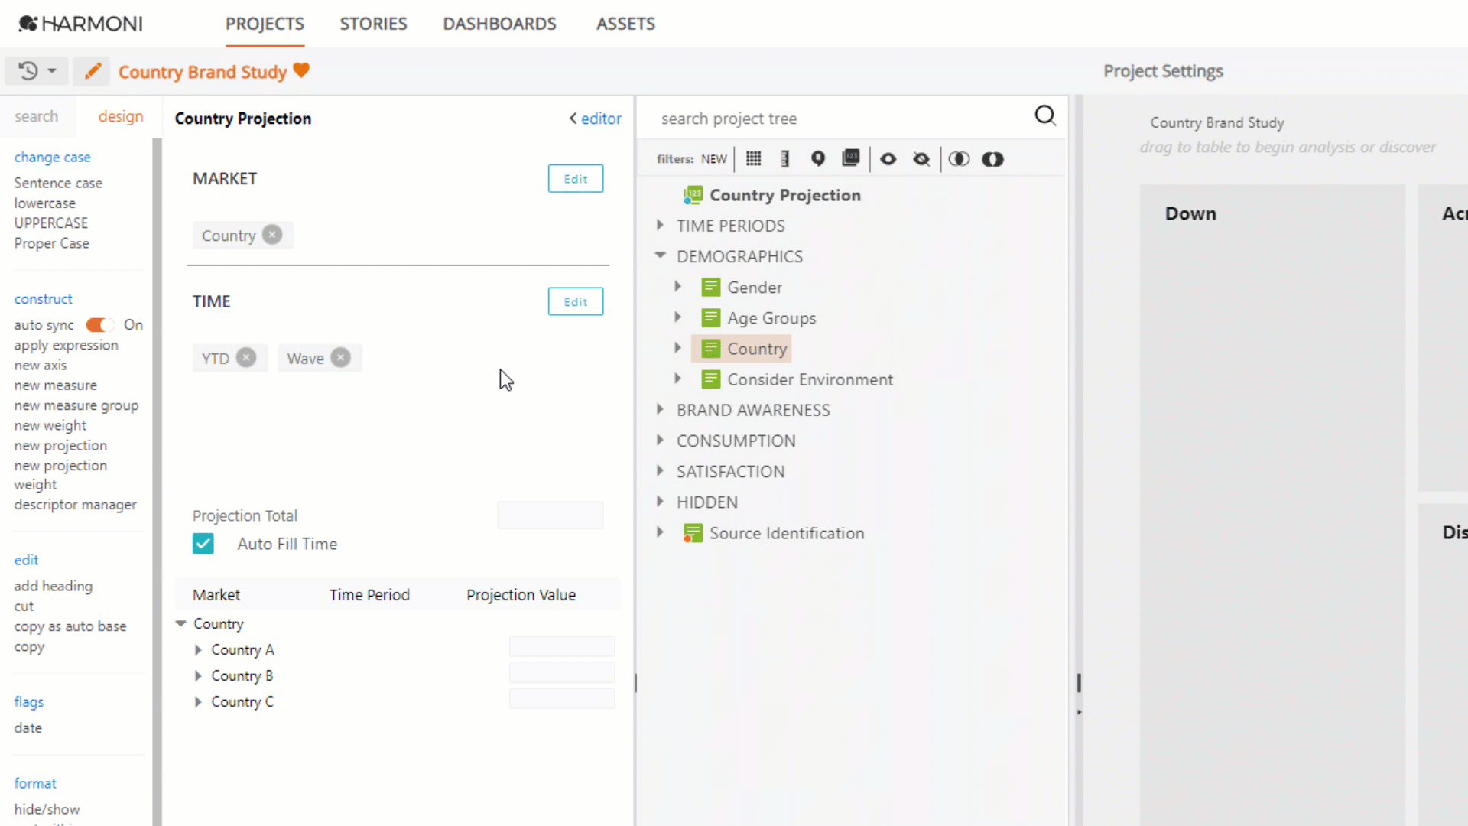Expand the BRAND AWARENESS folder
This screenshot has height=826, width=1468.
(660, 410)
